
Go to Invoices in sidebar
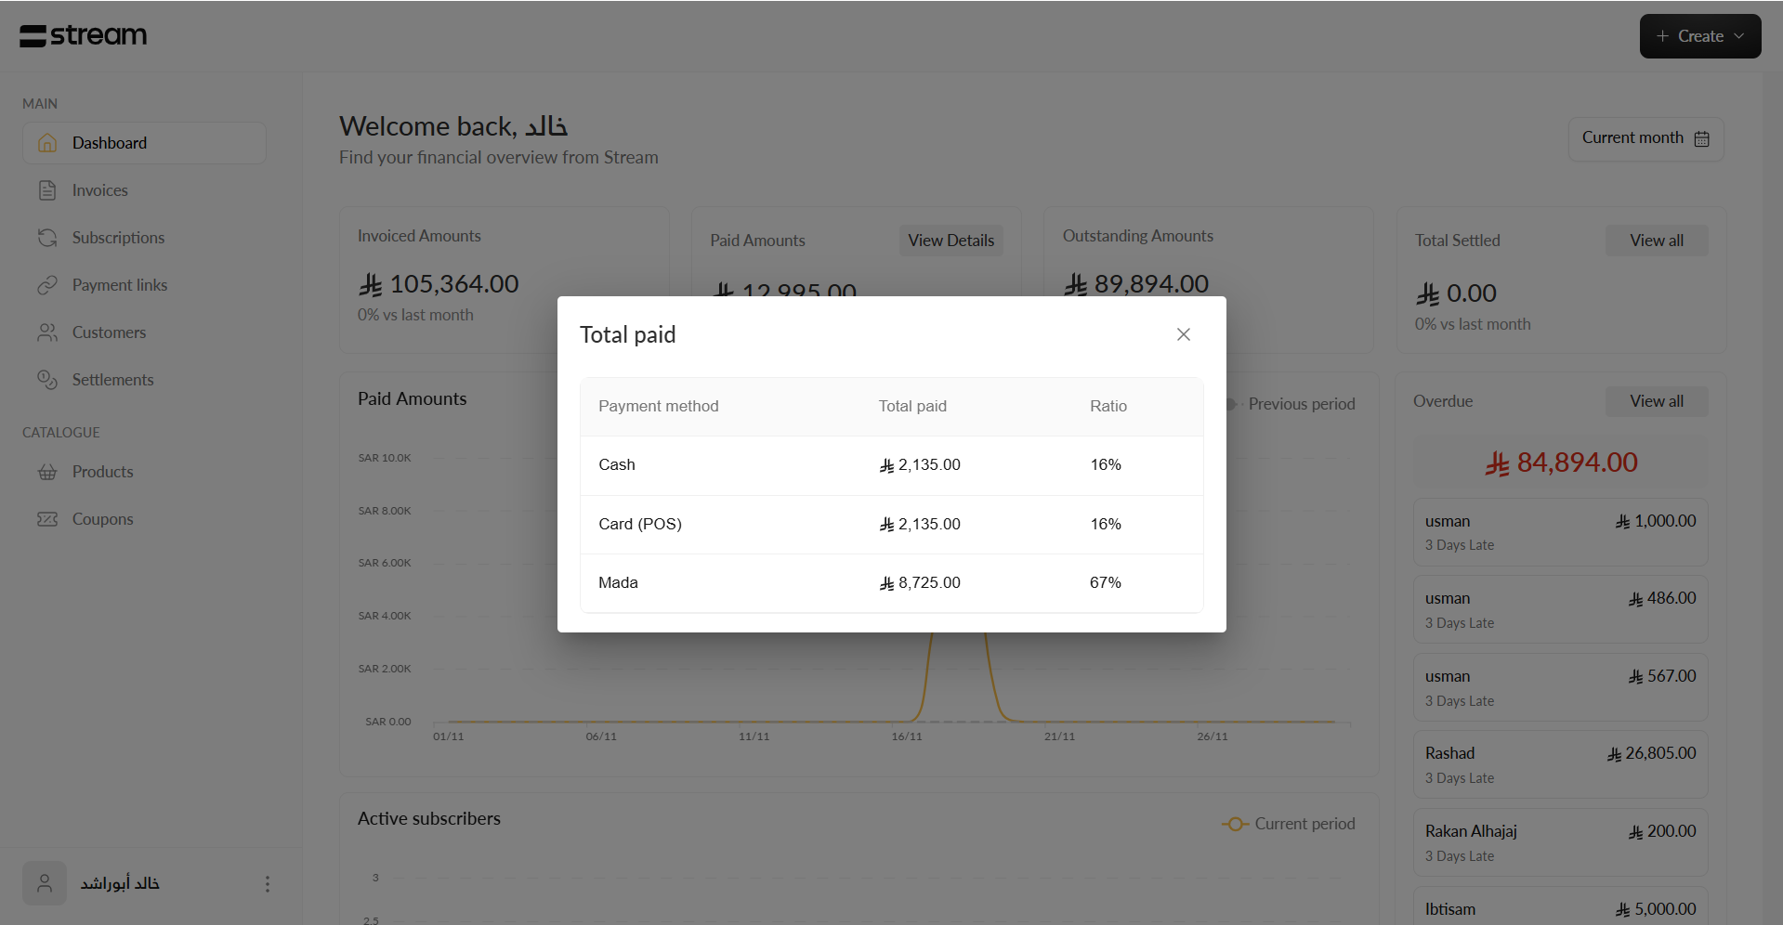pos(100,190)
